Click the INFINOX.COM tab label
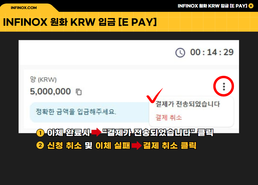Screen dimensions: 258x185 tap(24, 8)
